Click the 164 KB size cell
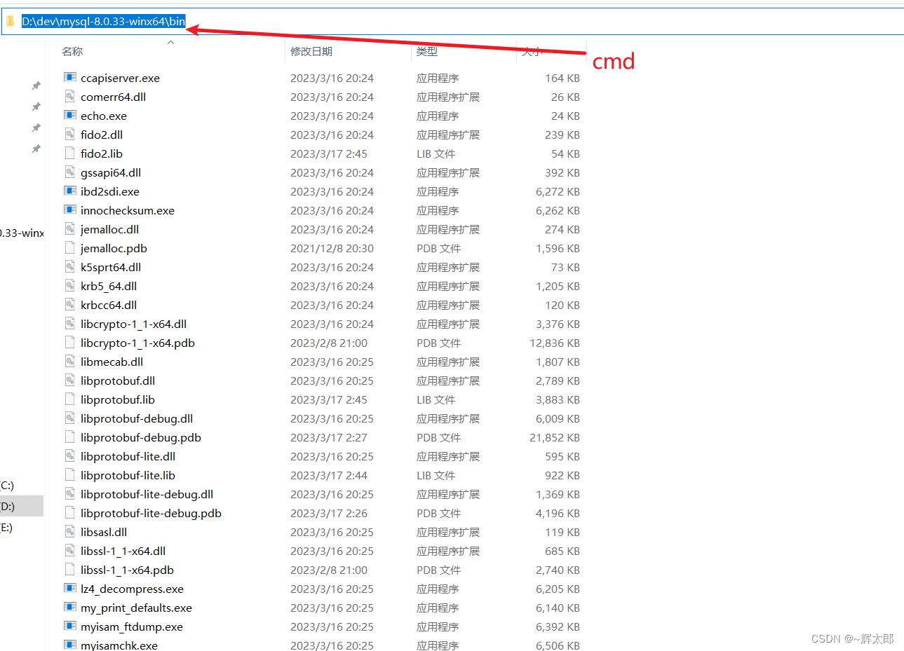 562,78
